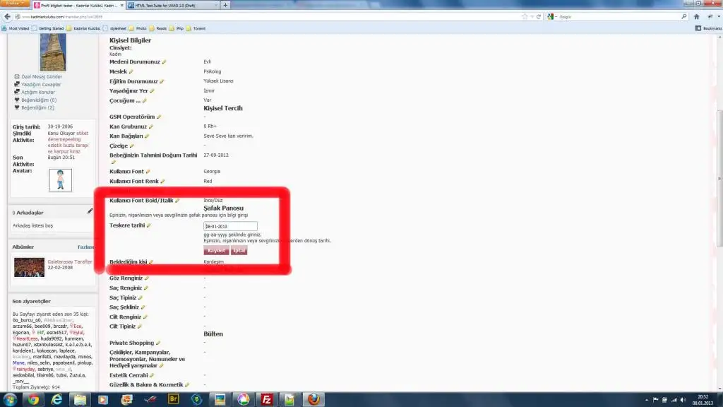This screenshot has width=723, height=407.
Task: Open Google Chrome from the taskbar
Action: coord(33,399)
